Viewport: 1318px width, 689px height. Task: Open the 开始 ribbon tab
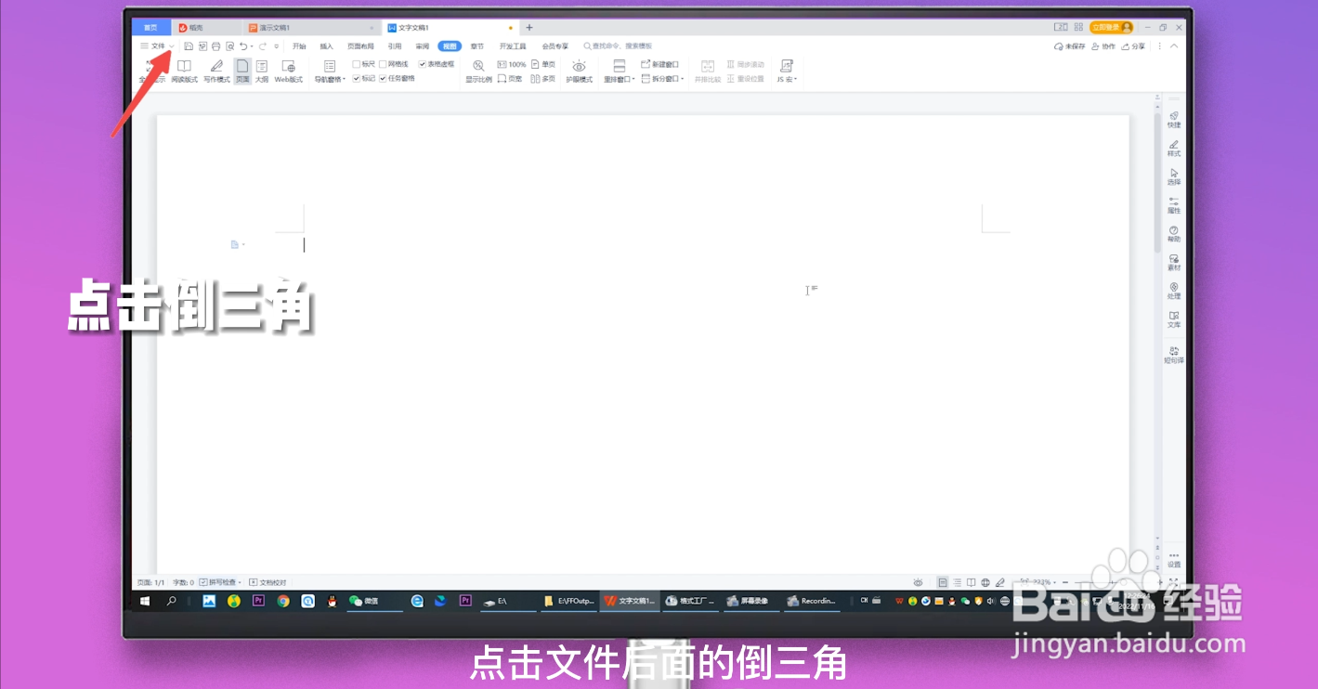click(299, 45)
